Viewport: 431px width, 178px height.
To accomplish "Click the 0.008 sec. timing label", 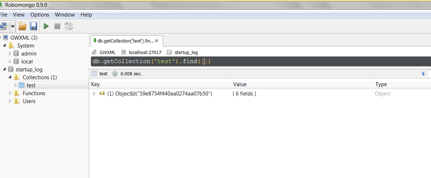I will (131, 74).
